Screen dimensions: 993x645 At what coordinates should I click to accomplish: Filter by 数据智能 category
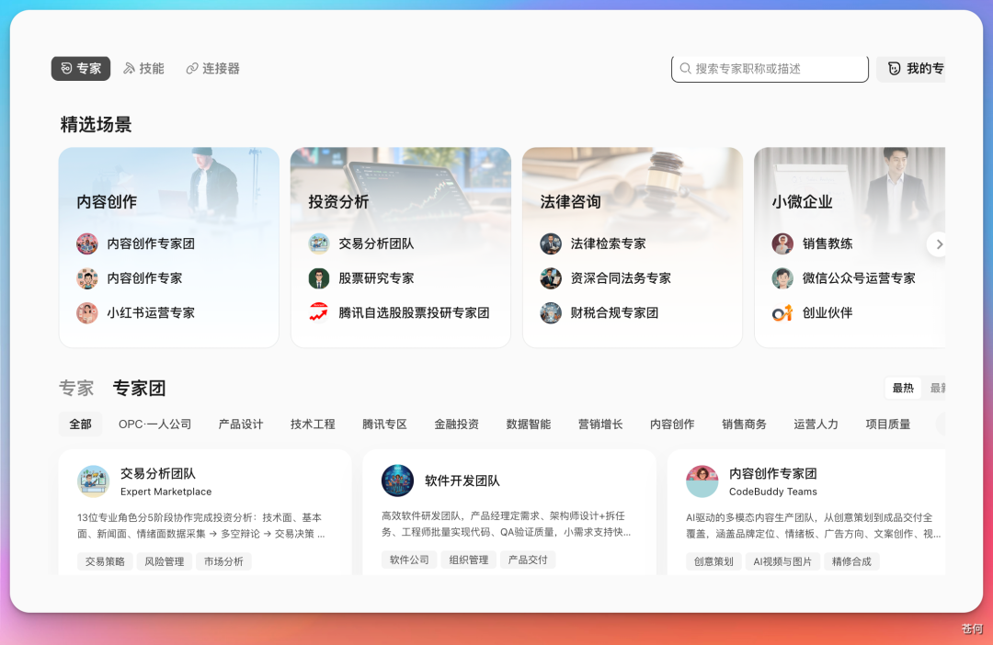tap(529, 424)
